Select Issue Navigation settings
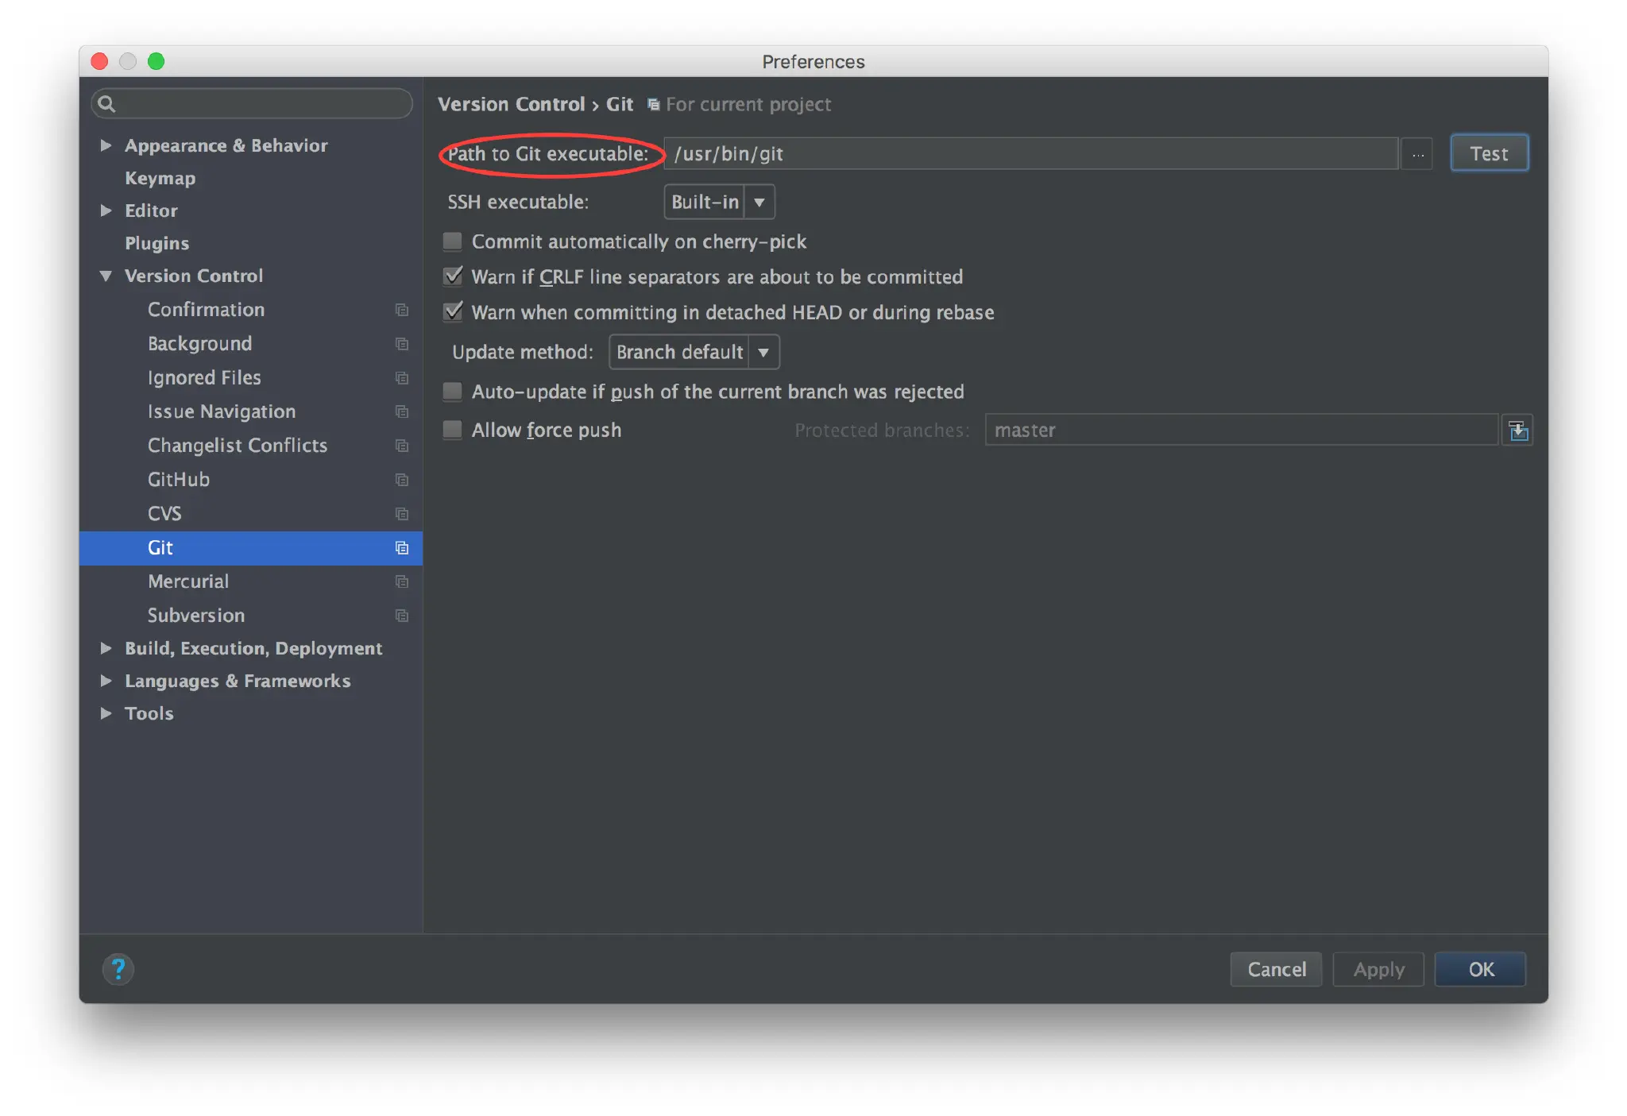The height and width of the screenshot is (1116, 1627). (222, 411)
